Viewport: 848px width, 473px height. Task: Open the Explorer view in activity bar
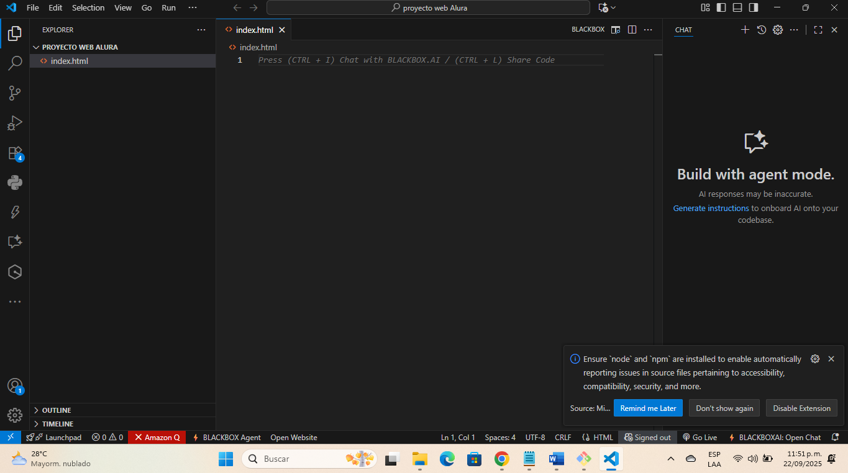[x=15, y=33]
